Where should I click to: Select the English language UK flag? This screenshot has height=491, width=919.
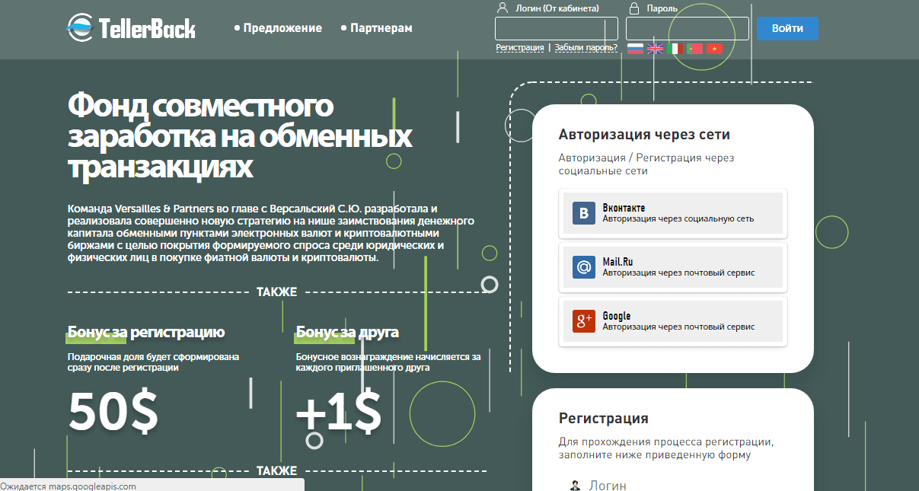[x=655, y=49]
